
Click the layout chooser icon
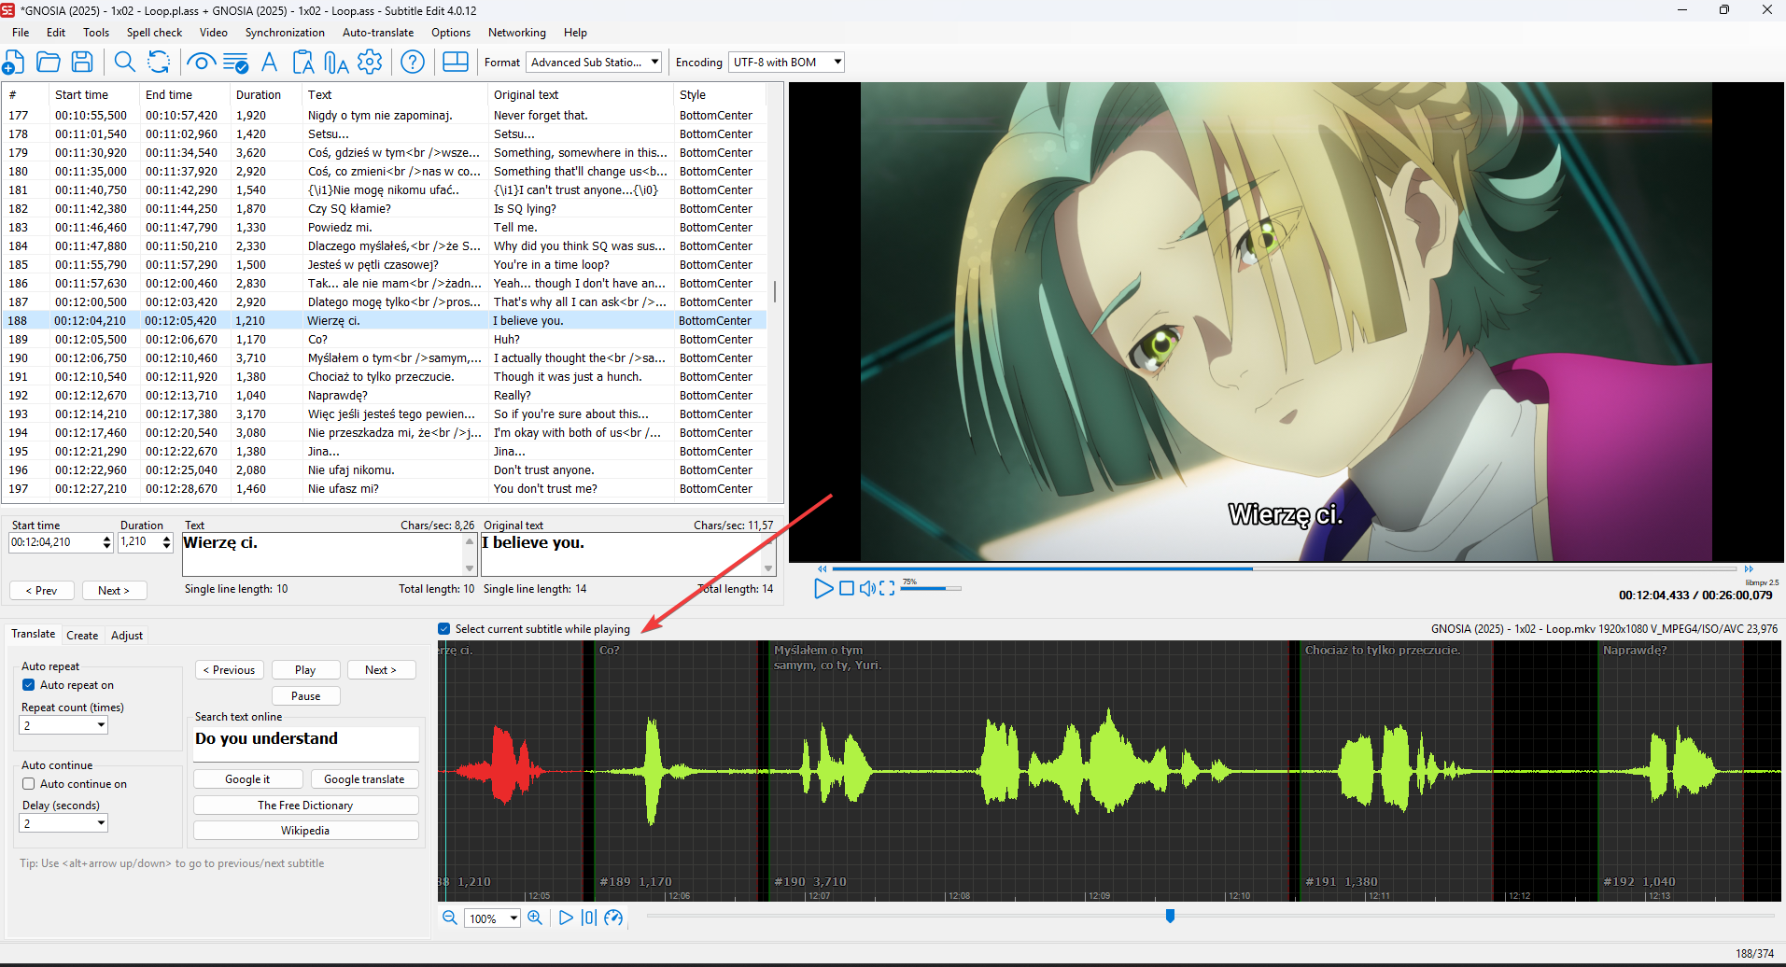(456, 63)
